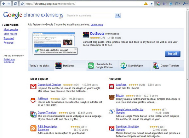Click the DotSpots icon in featured banner

tap(86, 35)
